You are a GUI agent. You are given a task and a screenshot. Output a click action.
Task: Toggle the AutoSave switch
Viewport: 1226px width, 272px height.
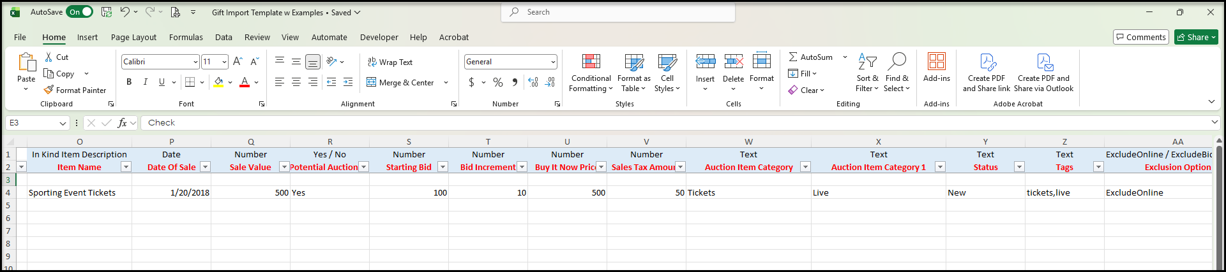click(x=79, y=12)
